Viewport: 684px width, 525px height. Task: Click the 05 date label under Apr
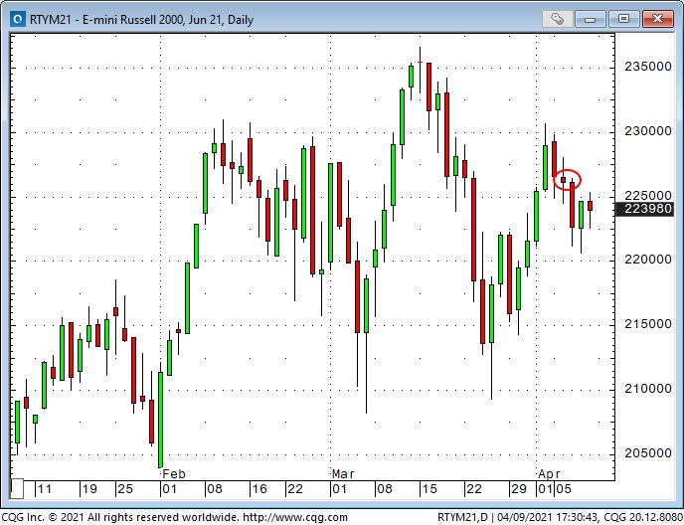[563, 489]
